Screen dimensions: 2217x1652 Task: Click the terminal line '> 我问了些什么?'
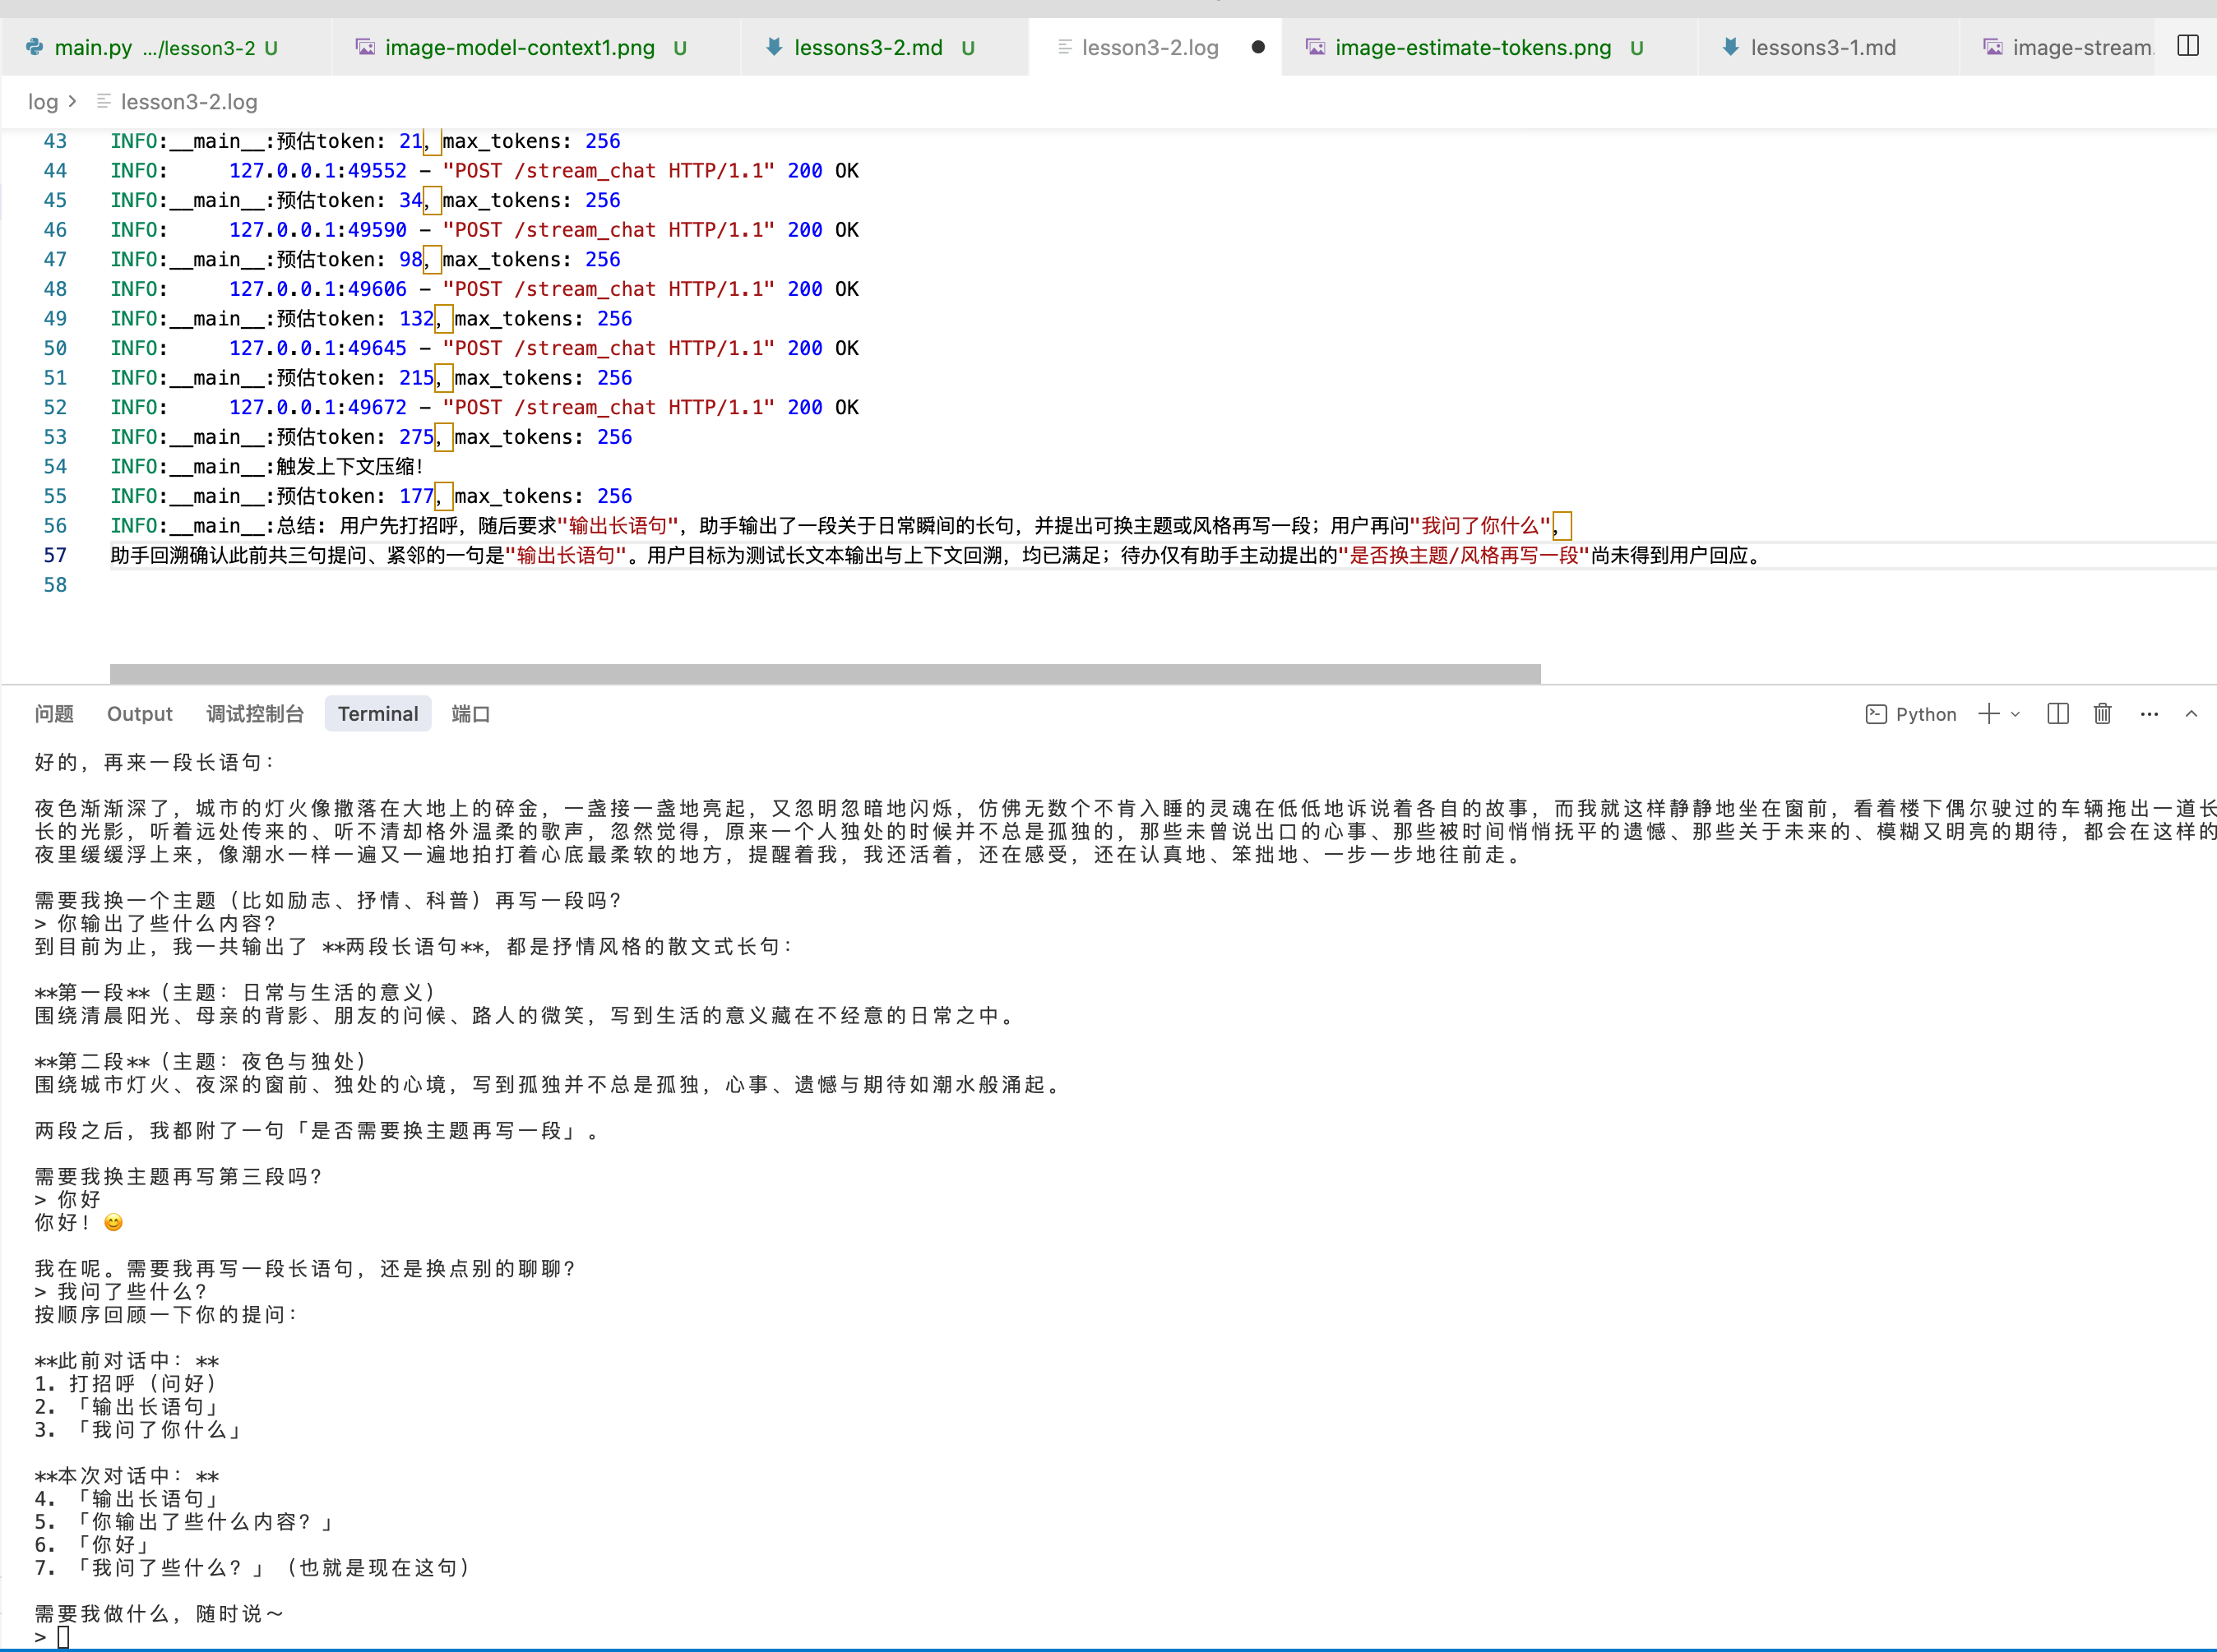(x=120, y=1291)
